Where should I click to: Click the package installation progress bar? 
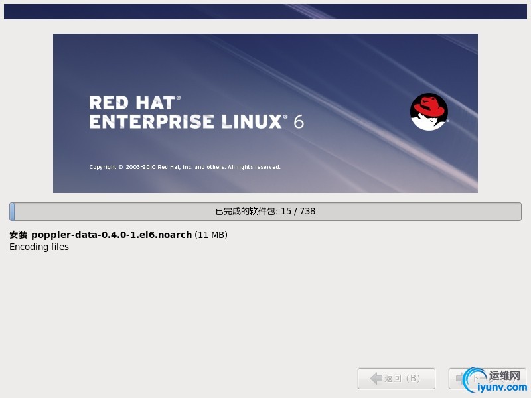[265, 212]
